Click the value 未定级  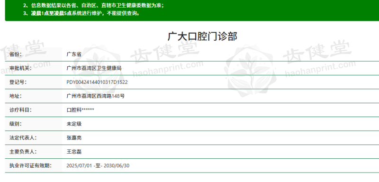(x=74, y=124)
